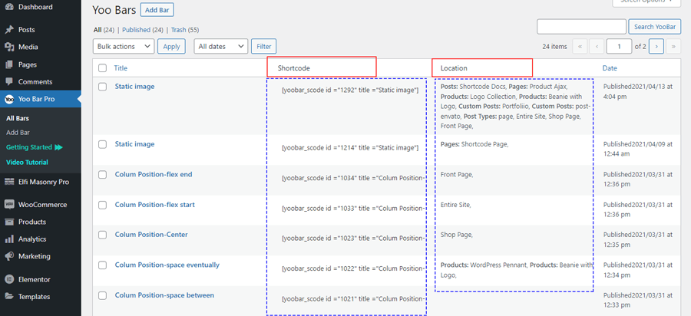Click the Elementor icon
Image resolution: width=691 pixels, height=316 pixels.
pyautogui.click(x=9, y=279)
